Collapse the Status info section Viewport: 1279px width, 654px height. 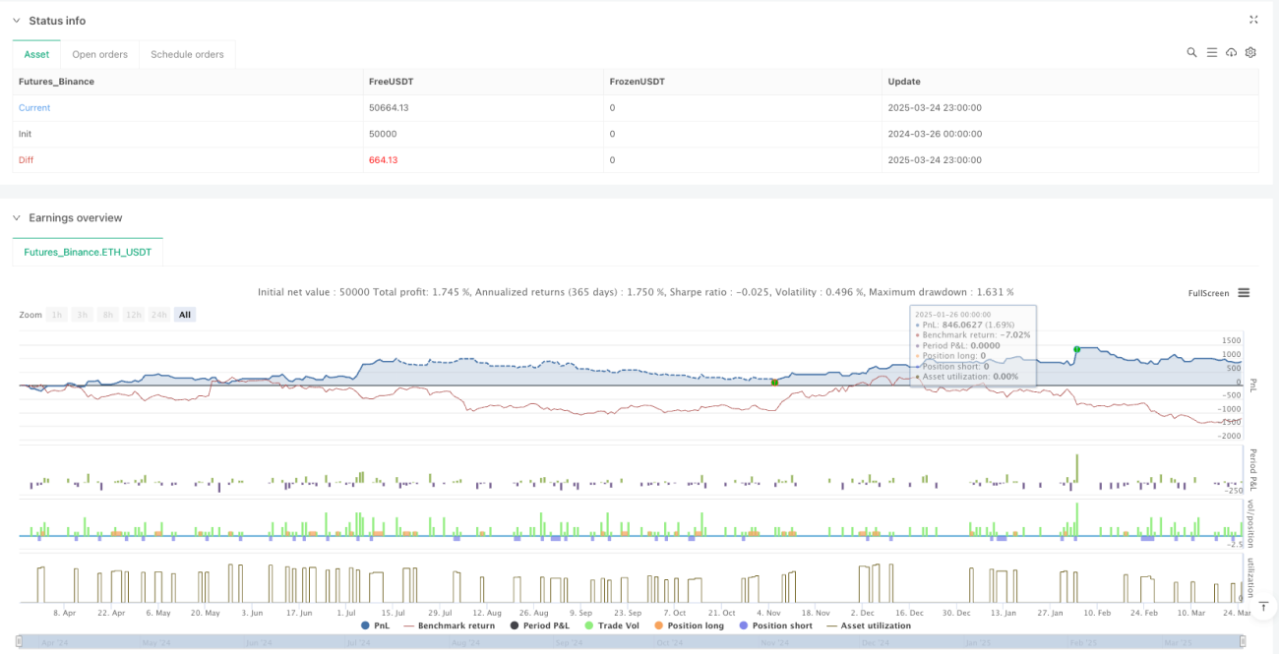17,21
